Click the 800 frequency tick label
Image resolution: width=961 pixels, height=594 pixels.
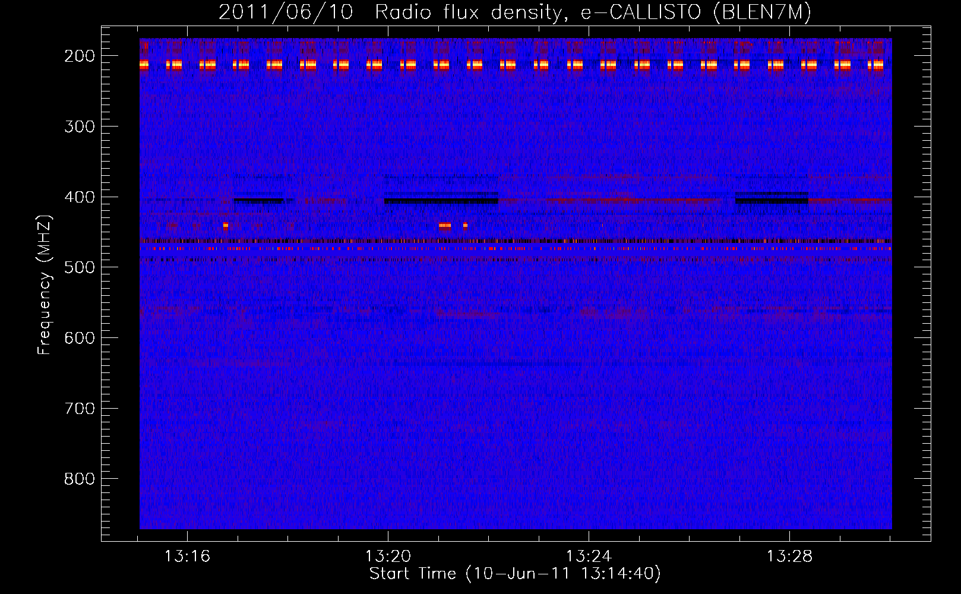(x=80, y=479)
